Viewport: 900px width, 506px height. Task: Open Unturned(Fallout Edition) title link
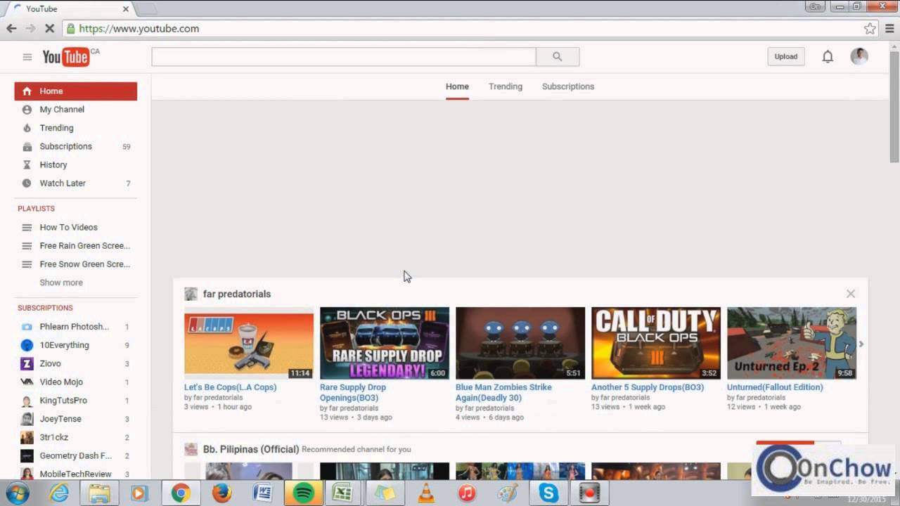pyautogui.click(x=775, y=387)
